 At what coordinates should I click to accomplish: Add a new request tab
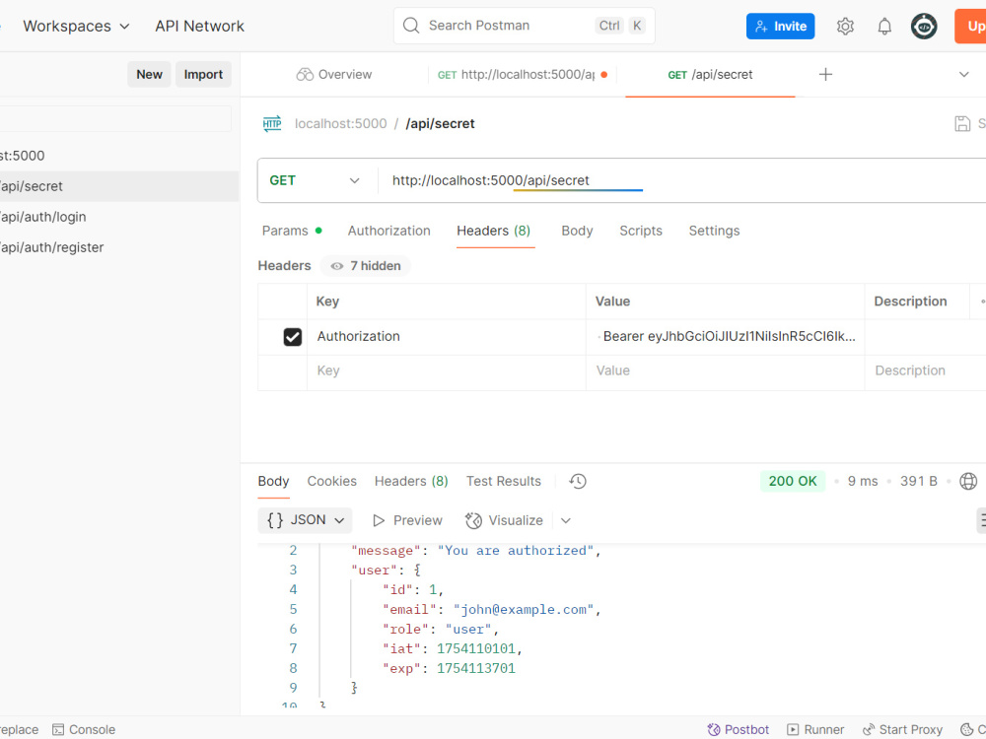825,74
